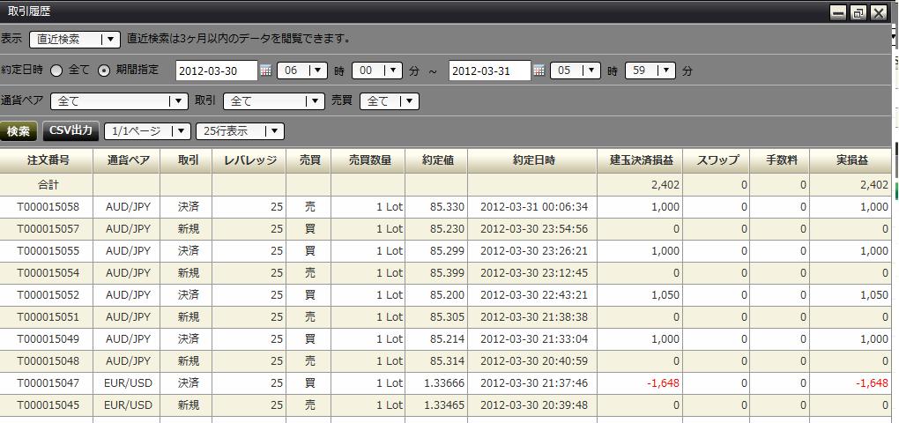Select order number T000015051
899x423 pixels.
(48, 316)
